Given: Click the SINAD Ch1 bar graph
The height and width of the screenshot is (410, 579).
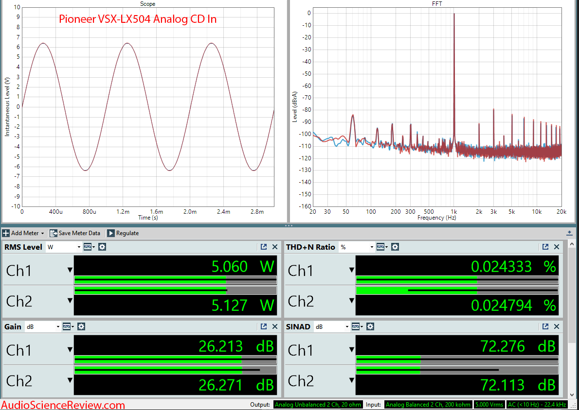Looking at the screenshot, I should click(x=457, y=359).
